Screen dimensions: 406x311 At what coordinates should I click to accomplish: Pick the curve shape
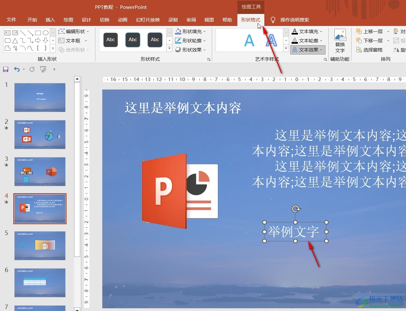click(x=30, y=48)
